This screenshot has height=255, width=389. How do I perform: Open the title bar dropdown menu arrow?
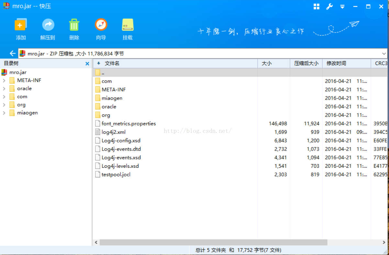point(342,6)
